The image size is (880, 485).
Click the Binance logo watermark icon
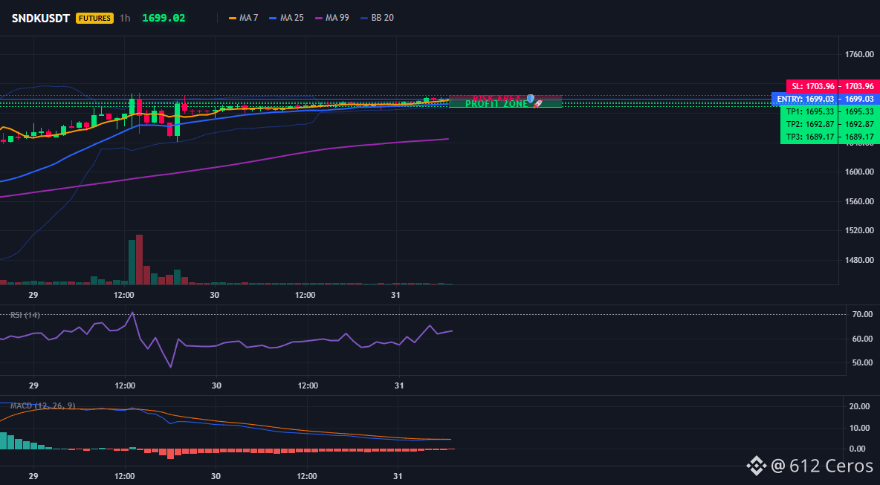(x=756, y=466)
